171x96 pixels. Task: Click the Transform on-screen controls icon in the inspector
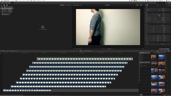click(x=163, y=13)
